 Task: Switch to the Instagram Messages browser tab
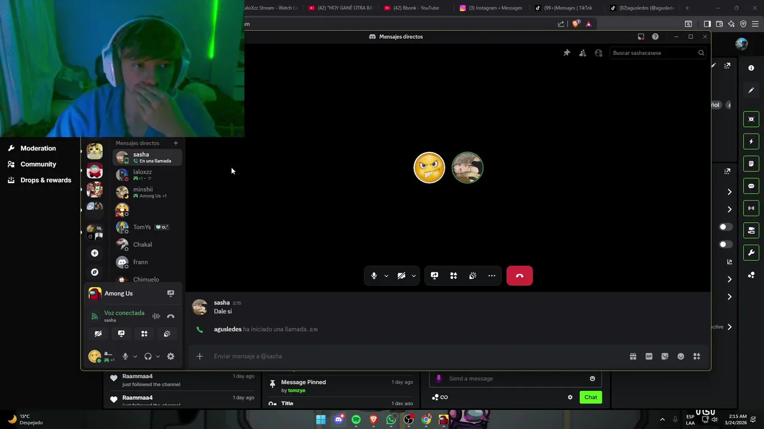point(491,8)
